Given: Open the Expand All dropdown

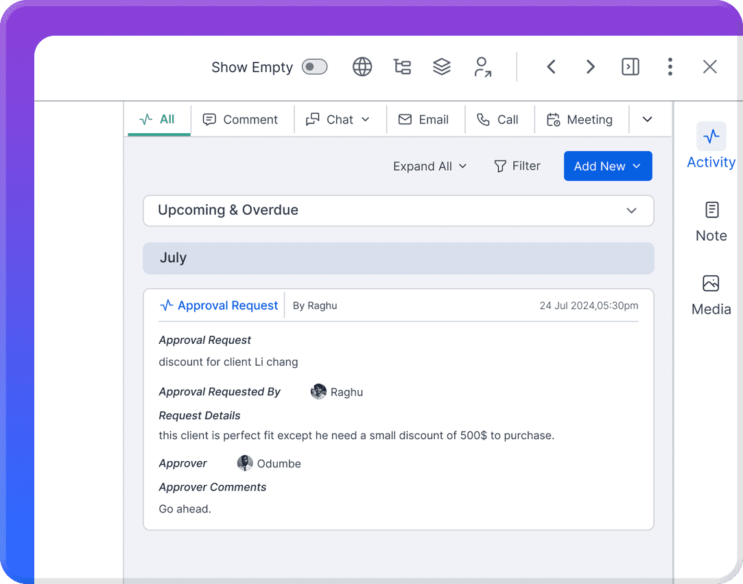Looking at the screenshot, I should pos(429,166).
